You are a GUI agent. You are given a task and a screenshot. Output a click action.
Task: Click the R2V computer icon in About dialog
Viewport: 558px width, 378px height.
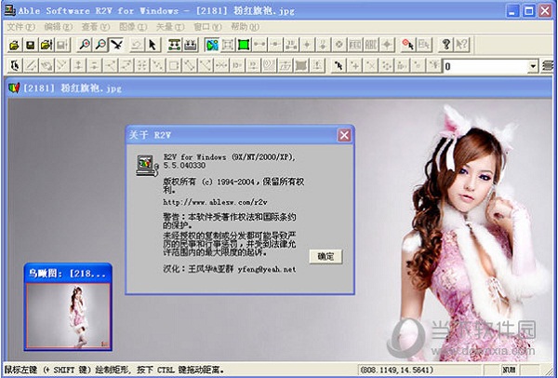coord(147,166)
